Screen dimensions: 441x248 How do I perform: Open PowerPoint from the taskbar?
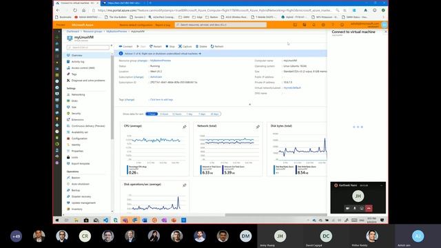click(x=174, y=220)
